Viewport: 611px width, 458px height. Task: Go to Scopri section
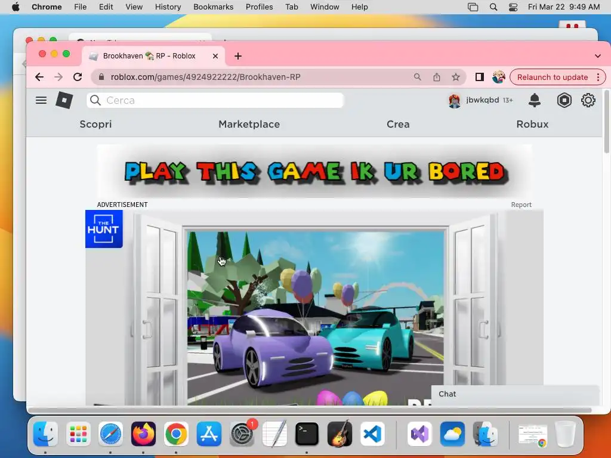click(95, 124)
